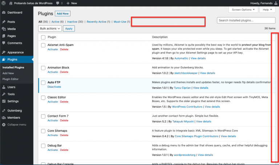Click the Media icon in sidebar
The image size is (279, 165).
4,29
